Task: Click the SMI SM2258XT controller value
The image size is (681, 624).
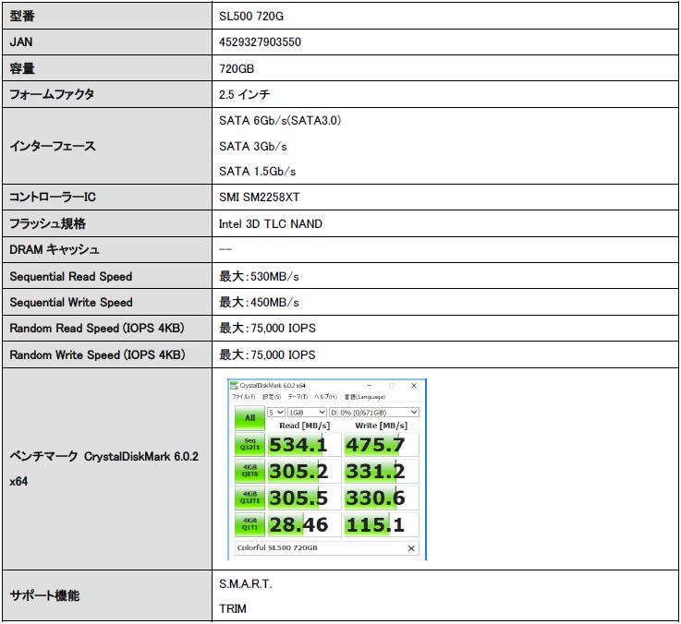Action: [x=260, y=197]
